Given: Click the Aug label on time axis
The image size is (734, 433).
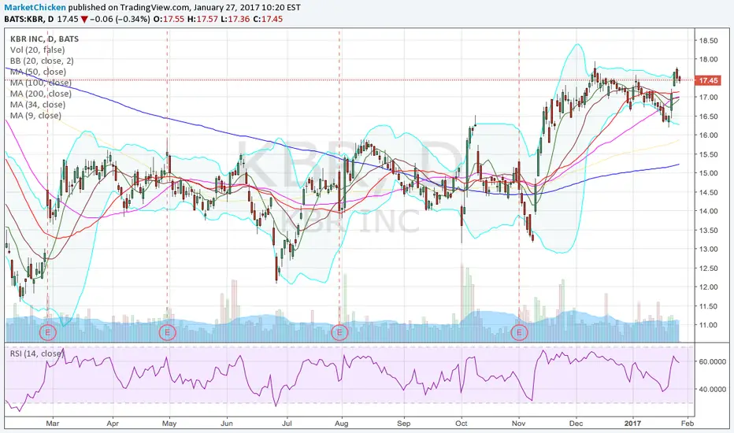Looking at the screenshot, I should tap(342, 424).
